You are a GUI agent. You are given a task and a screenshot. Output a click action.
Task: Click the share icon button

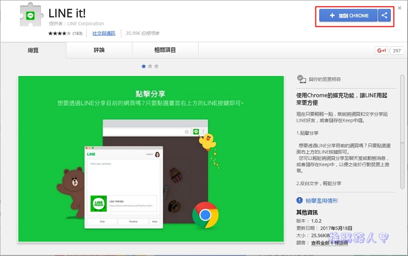coord(384,15)
